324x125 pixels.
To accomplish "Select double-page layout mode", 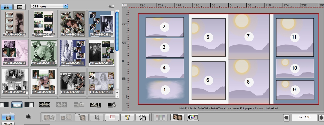I will click(x=17, y=105).
